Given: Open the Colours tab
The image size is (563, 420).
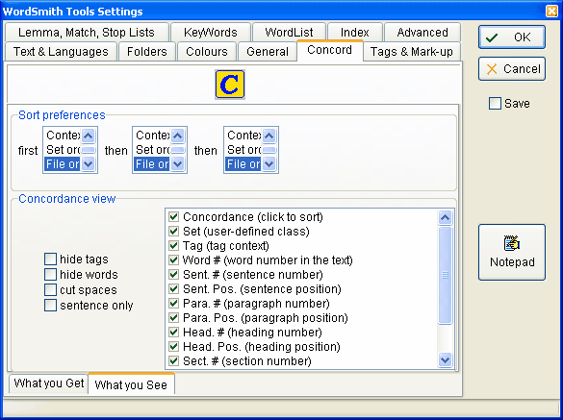Looking at the screenshot, I should [x=207, y=52].
